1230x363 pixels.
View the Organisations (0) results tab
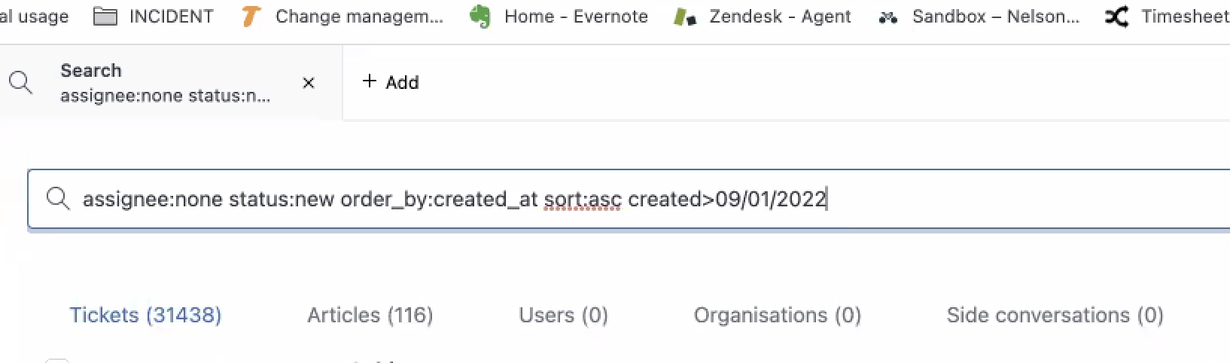(777, 315)
